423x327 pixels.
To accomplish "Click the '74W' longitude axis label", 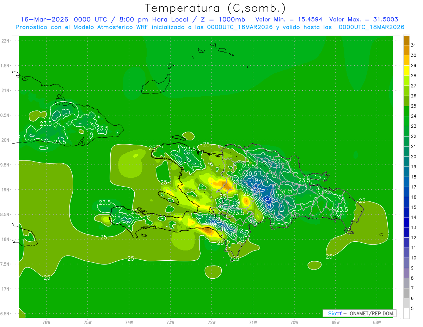I will tap(129, 322).
